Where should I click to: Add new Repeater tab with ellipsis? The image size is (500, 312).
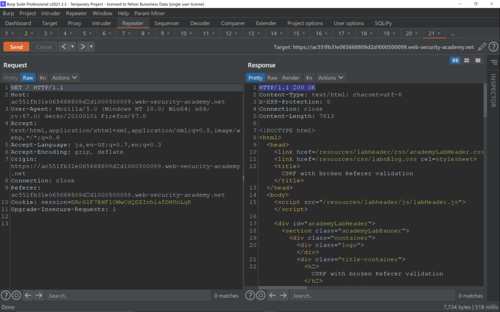point(452,33)
